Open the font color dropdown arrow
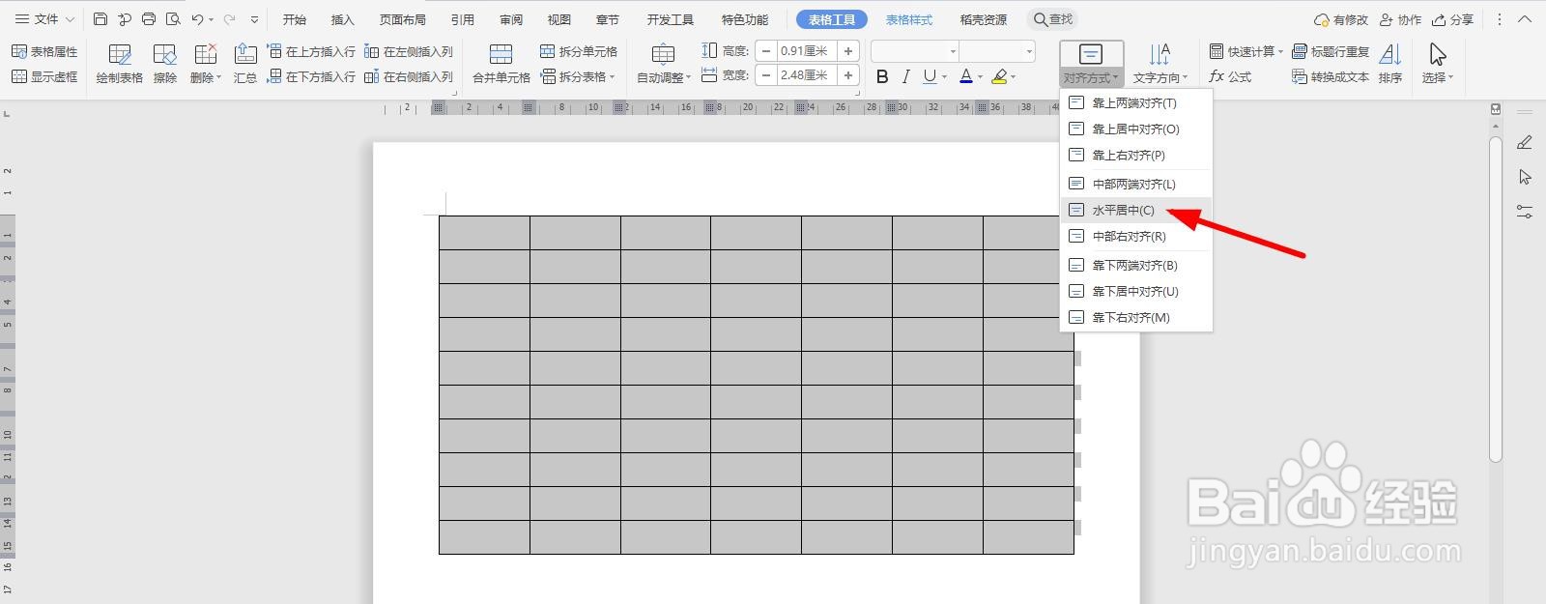The height and width of the screenshot is (604, 1546). coord(980,77)
